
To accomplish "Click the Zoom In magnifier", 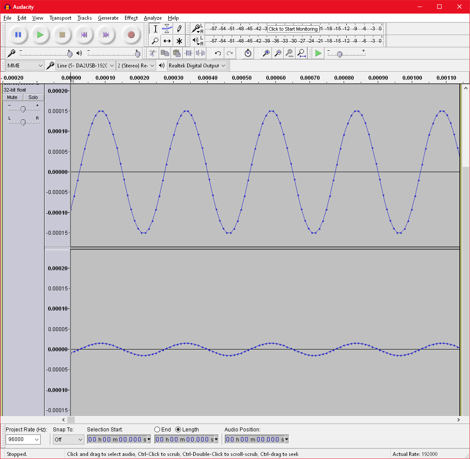I will 266,53.
